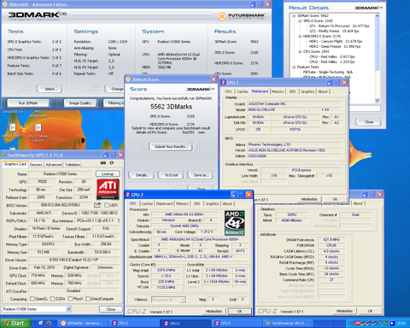
Task: Click Close button in Result Details window
Action: [x=369, y=122]
